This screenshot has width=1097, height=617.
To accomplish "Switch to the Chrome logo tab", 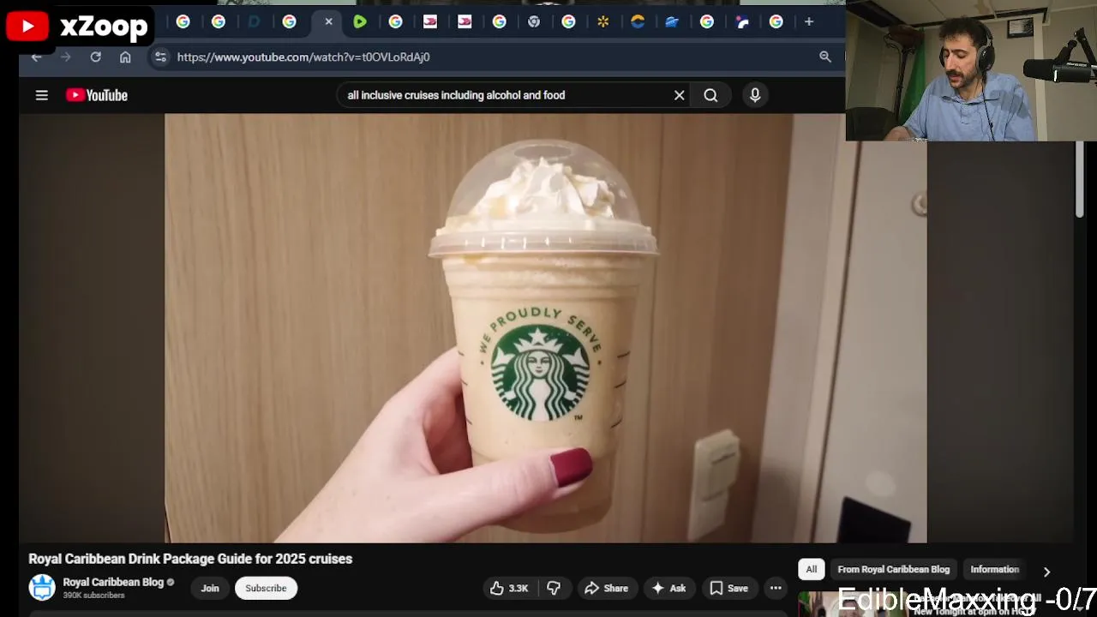I will pos(534,21).
